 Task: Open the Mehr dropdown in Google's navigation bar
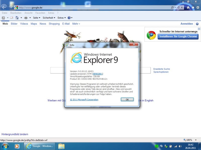coord(76,24)
